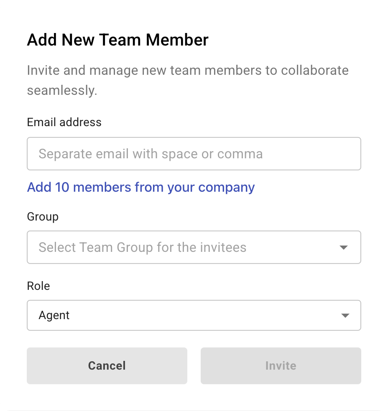Image resolution: width=388 pixels, height=411 pixels.
Task: Click the Role field label
Action: coord(38,286)
